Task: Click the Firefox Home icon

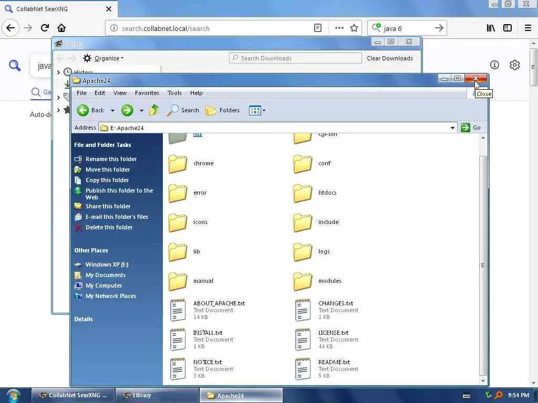Action: (61, 28)
